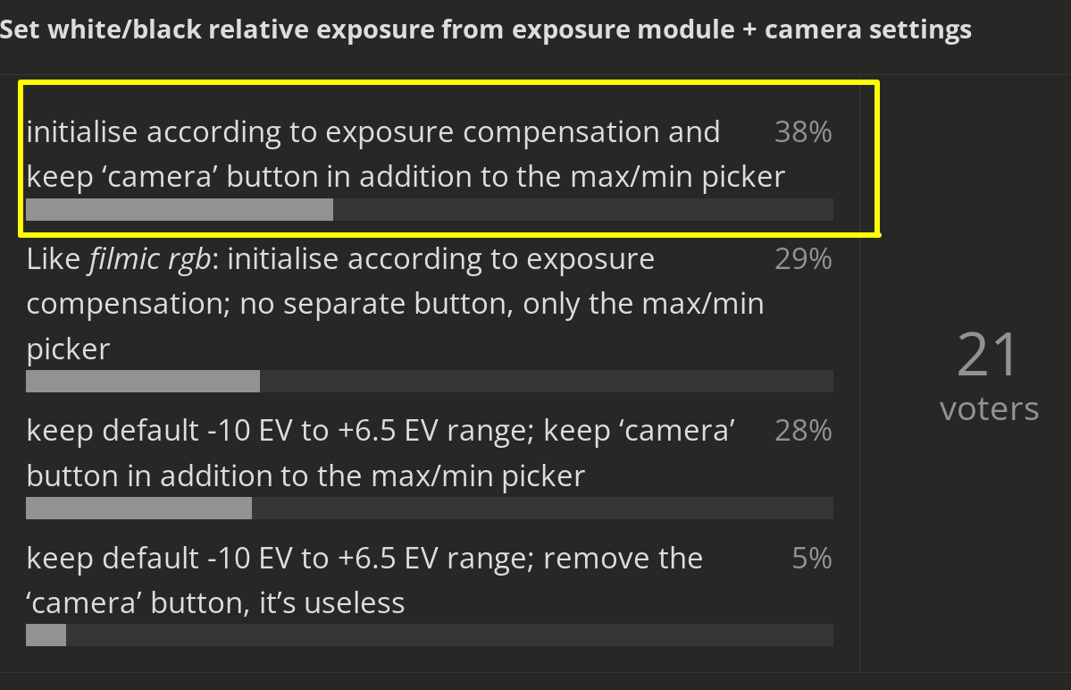1071x690 pixels.
Task: Click the 38% result label
Action: [803, 132]
